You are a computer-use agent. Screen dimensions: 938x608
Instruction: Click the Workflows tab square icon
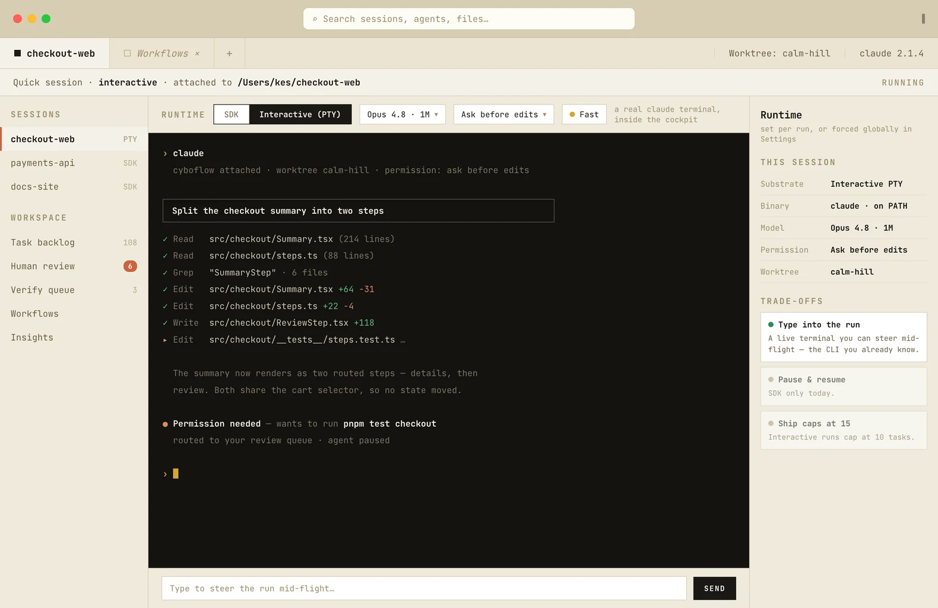(x=127, y=53)
